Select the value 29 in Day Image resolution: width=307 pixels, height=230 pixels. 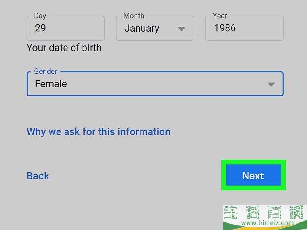click(40, 28)
